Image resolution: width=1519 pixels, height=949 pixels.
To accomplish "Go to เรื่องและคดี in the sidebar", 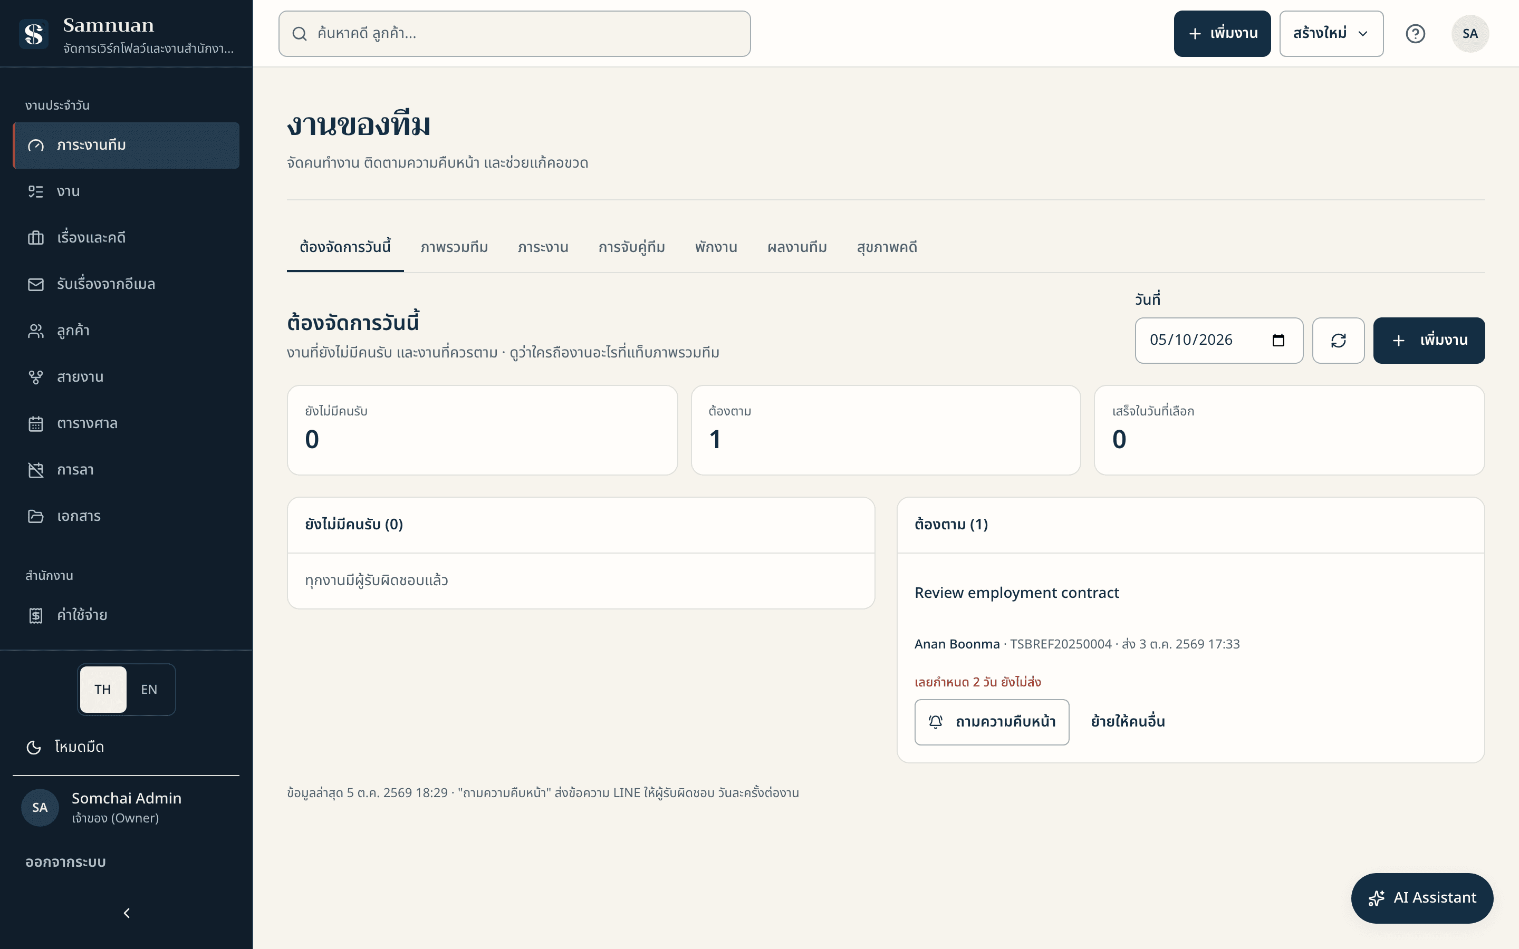I will (x=126, y=238).
